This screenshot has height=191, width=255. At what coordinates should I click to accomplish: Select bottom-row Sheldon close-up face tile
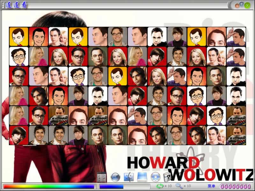click(x=137, y=136)
